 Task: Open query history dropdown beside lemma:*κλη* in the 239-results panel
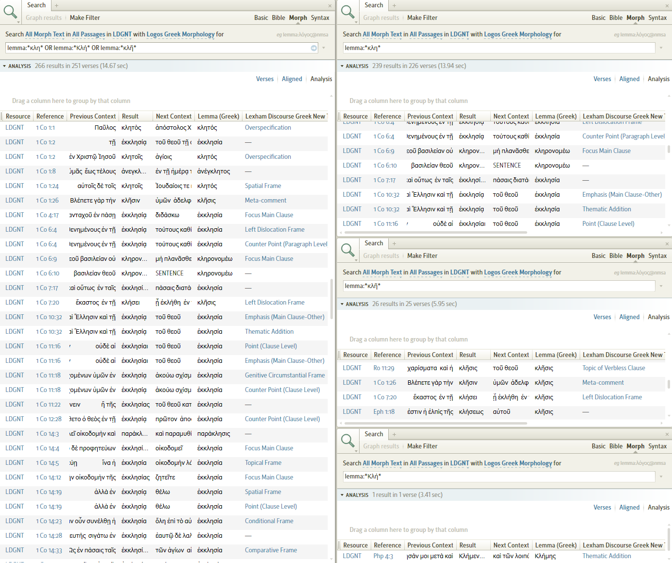click(x=661, y=48)
